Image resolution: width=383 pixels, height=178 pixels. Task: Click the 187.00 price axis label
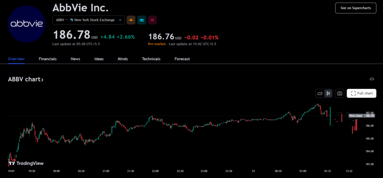click(x=370, y=113)
